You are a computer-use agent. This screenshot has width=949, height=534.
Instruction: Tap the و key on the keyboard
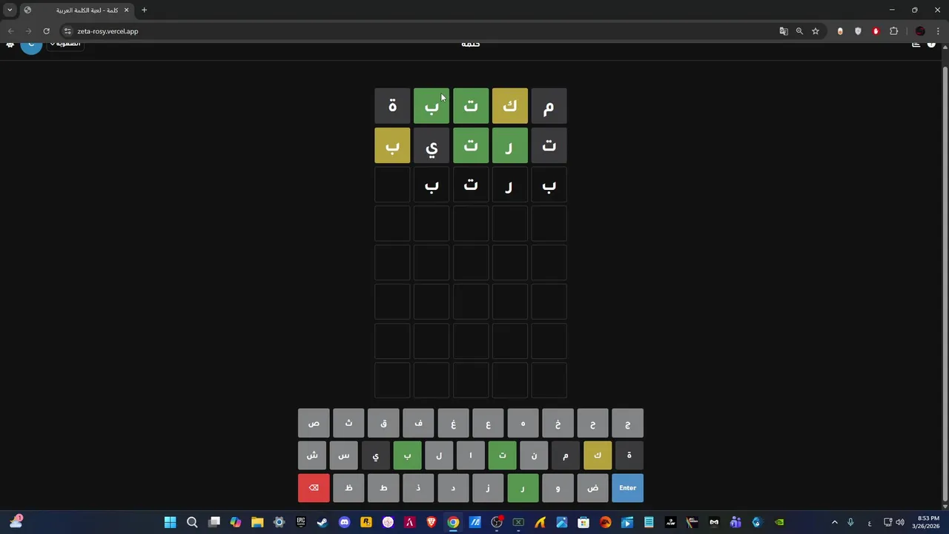558,488
